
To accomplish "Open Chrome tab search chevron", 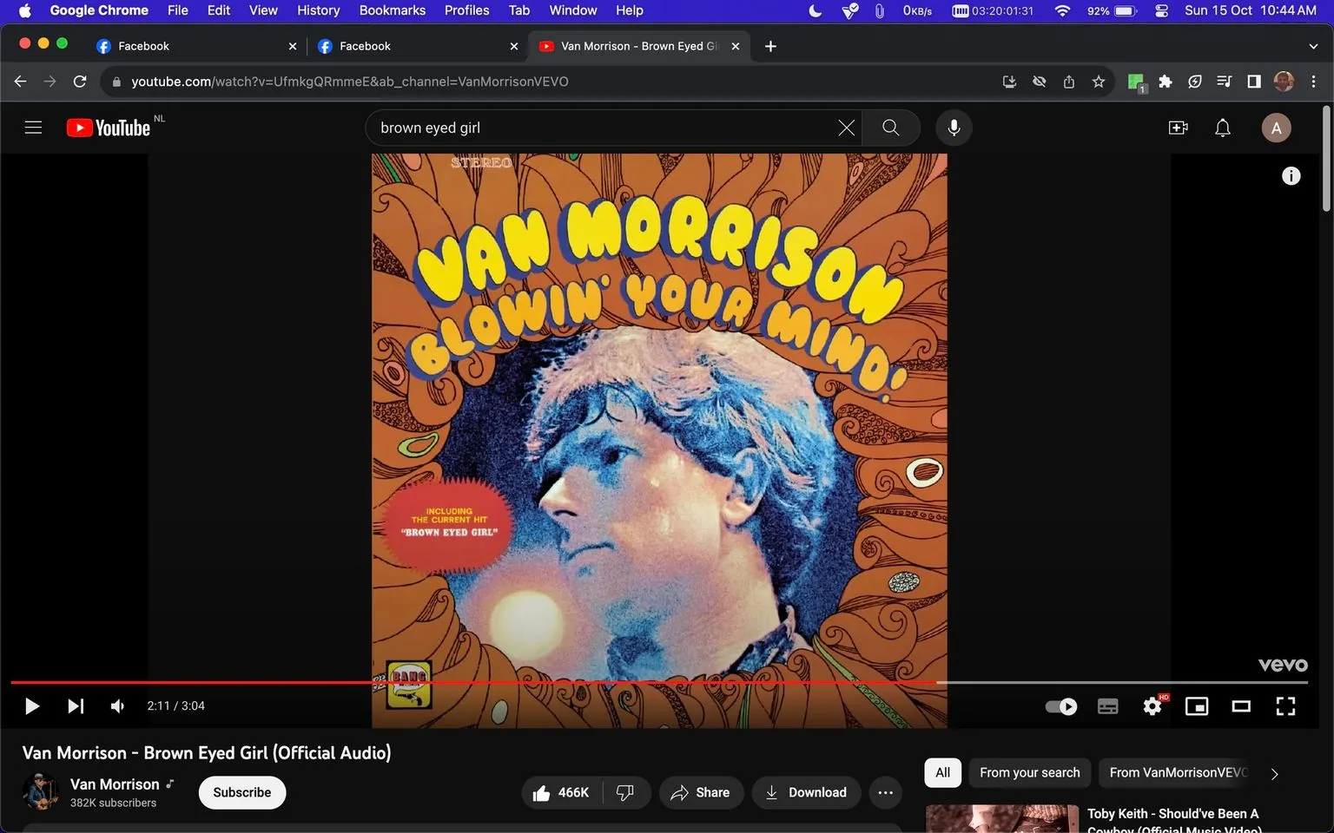I will [1312, 46].
